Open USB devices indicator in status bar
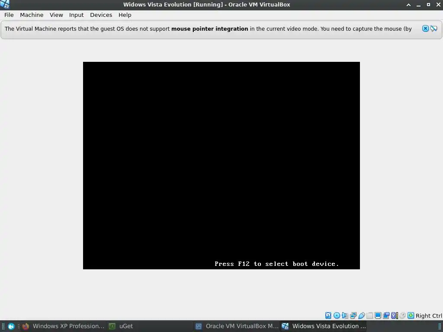The image size is (443, 332). tap(361, 315)
